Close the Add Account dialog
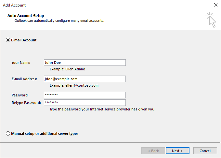 click(215, 5)
